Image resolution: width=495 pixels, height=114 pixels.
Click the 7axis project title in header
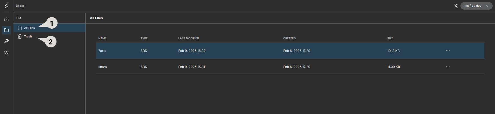pyautogui.click(x=20, y=6)
